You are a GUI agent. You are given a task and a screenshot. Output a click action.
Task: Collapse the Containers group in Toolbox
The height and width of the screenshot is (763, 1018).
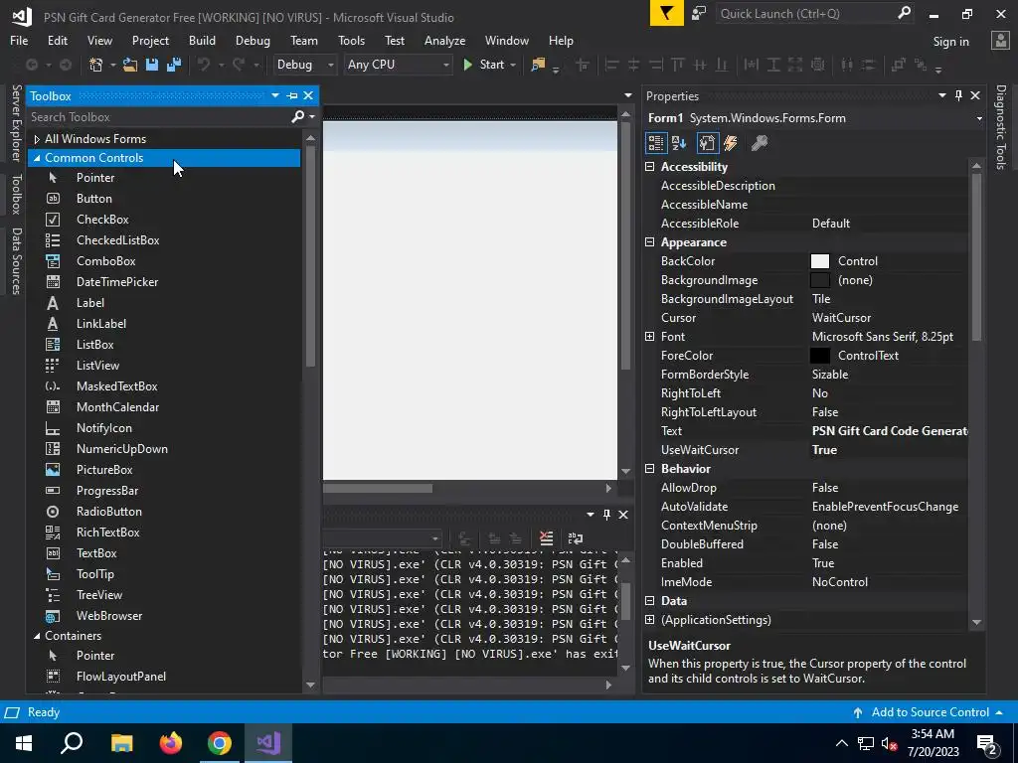tap(37, 636)
